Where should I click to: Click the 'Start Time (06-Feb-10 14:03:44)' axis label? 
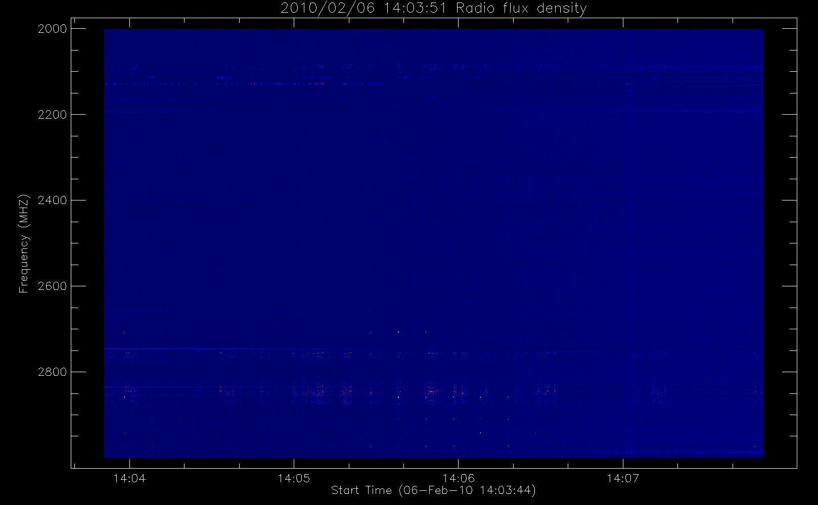[x=433, y=490]
